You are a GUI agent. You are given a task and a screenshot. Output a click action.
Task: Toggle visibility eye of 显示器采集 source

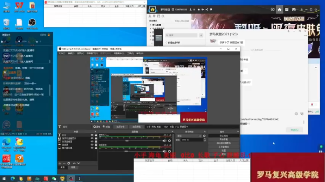click(92, 148)
